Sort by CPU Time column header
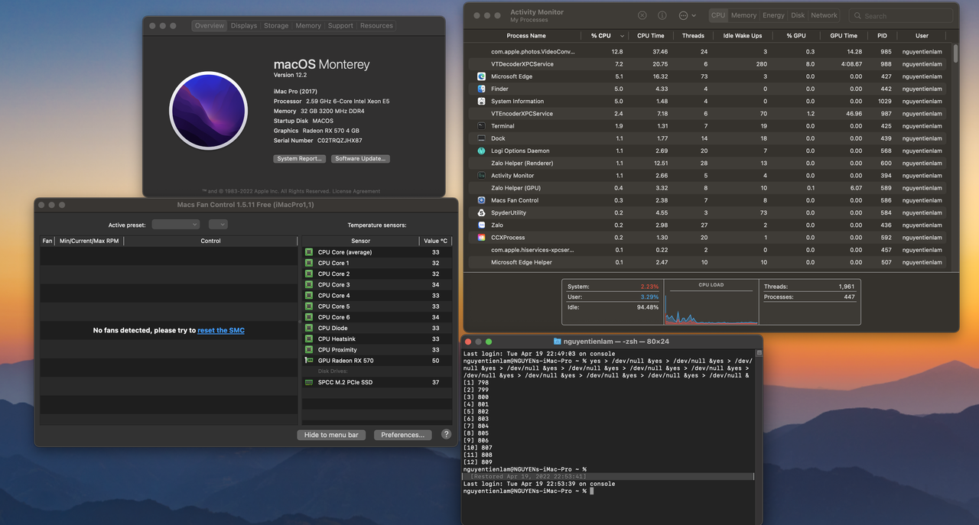Image resolution: width=979 pixels, height=525 pixels. [651, 35]
